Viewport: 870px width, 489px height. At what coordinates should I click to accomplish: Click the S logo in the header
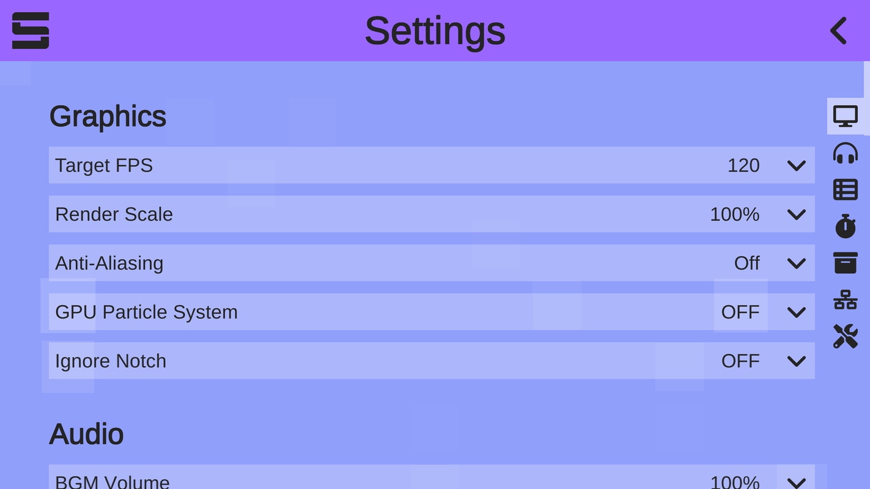click(x=31, y=31)
